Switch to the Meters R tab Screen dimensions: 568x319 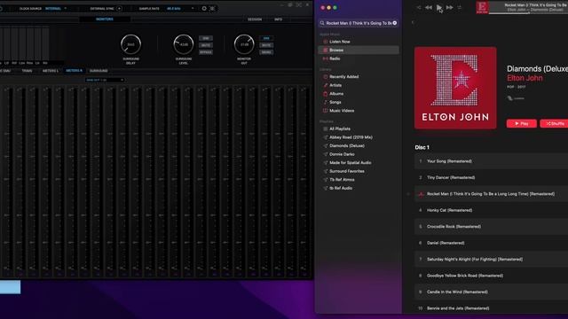[x=74, y=71]
